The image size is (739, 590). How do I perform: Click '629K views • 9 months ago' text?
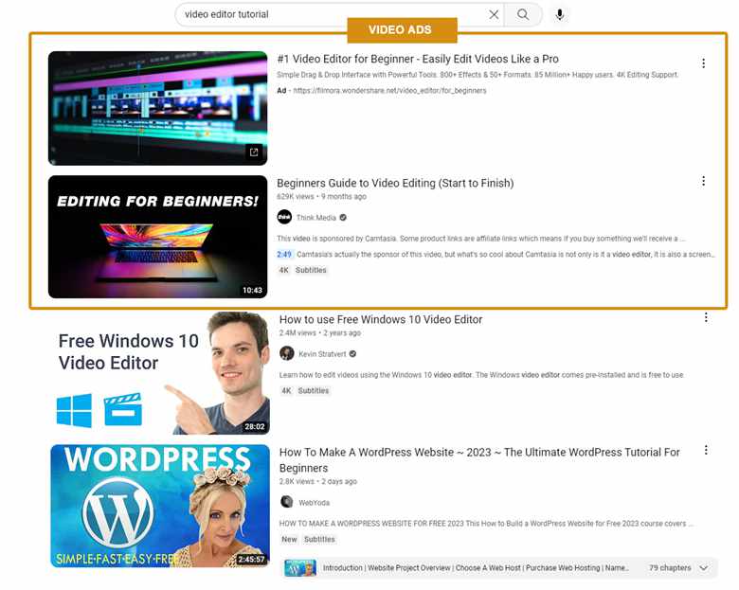(x=321, y=197)
